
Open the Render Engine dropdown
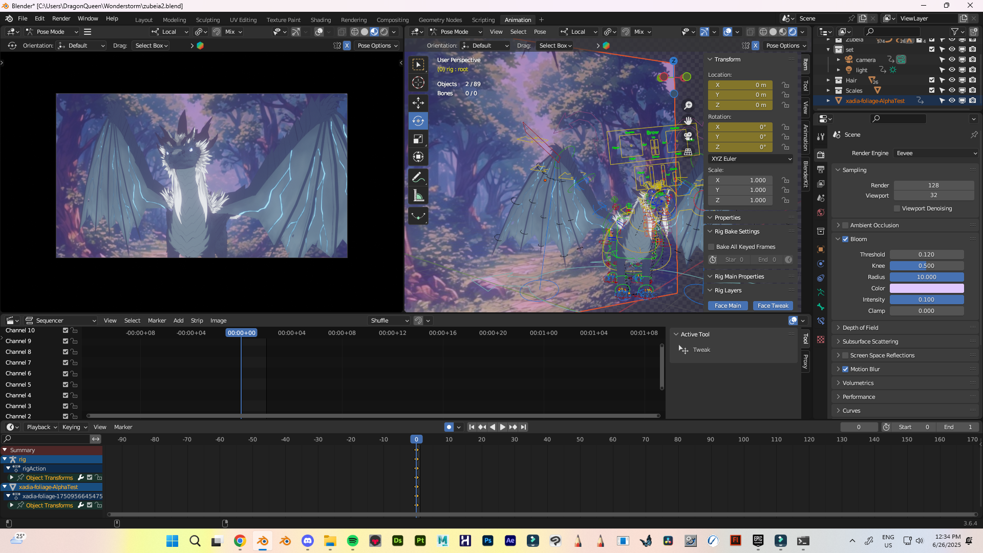936,153
